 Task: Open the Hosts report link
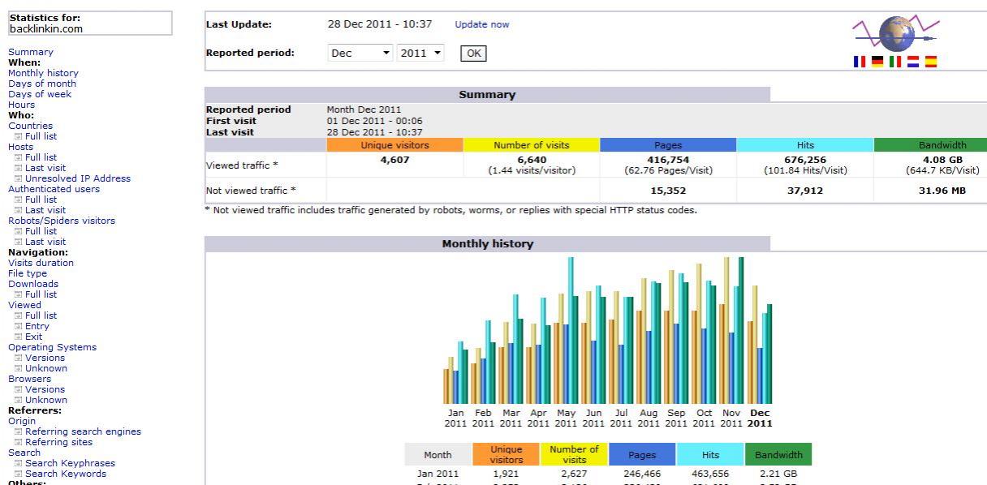[x=20, y=147]
